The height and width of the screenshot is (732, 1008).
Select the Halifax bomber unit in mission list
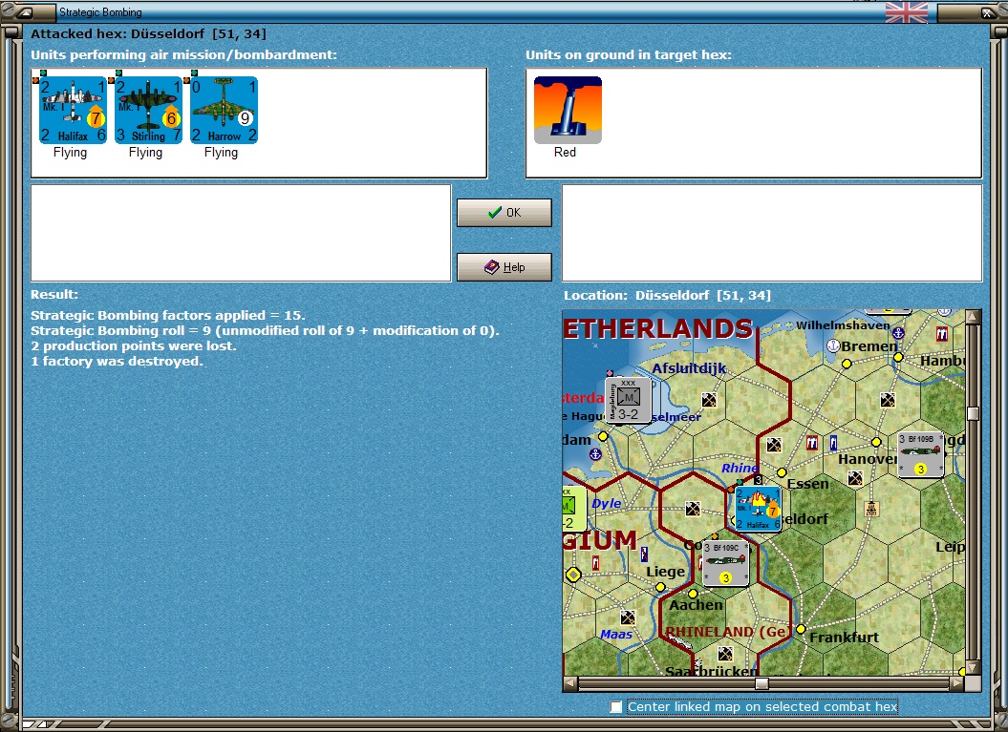[74, 110]
